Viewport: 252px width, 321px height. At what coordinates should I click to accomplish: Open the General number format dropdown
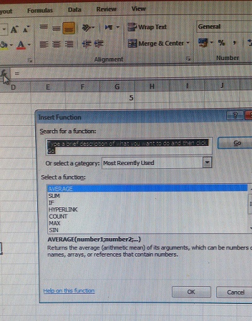click(224, 27)
